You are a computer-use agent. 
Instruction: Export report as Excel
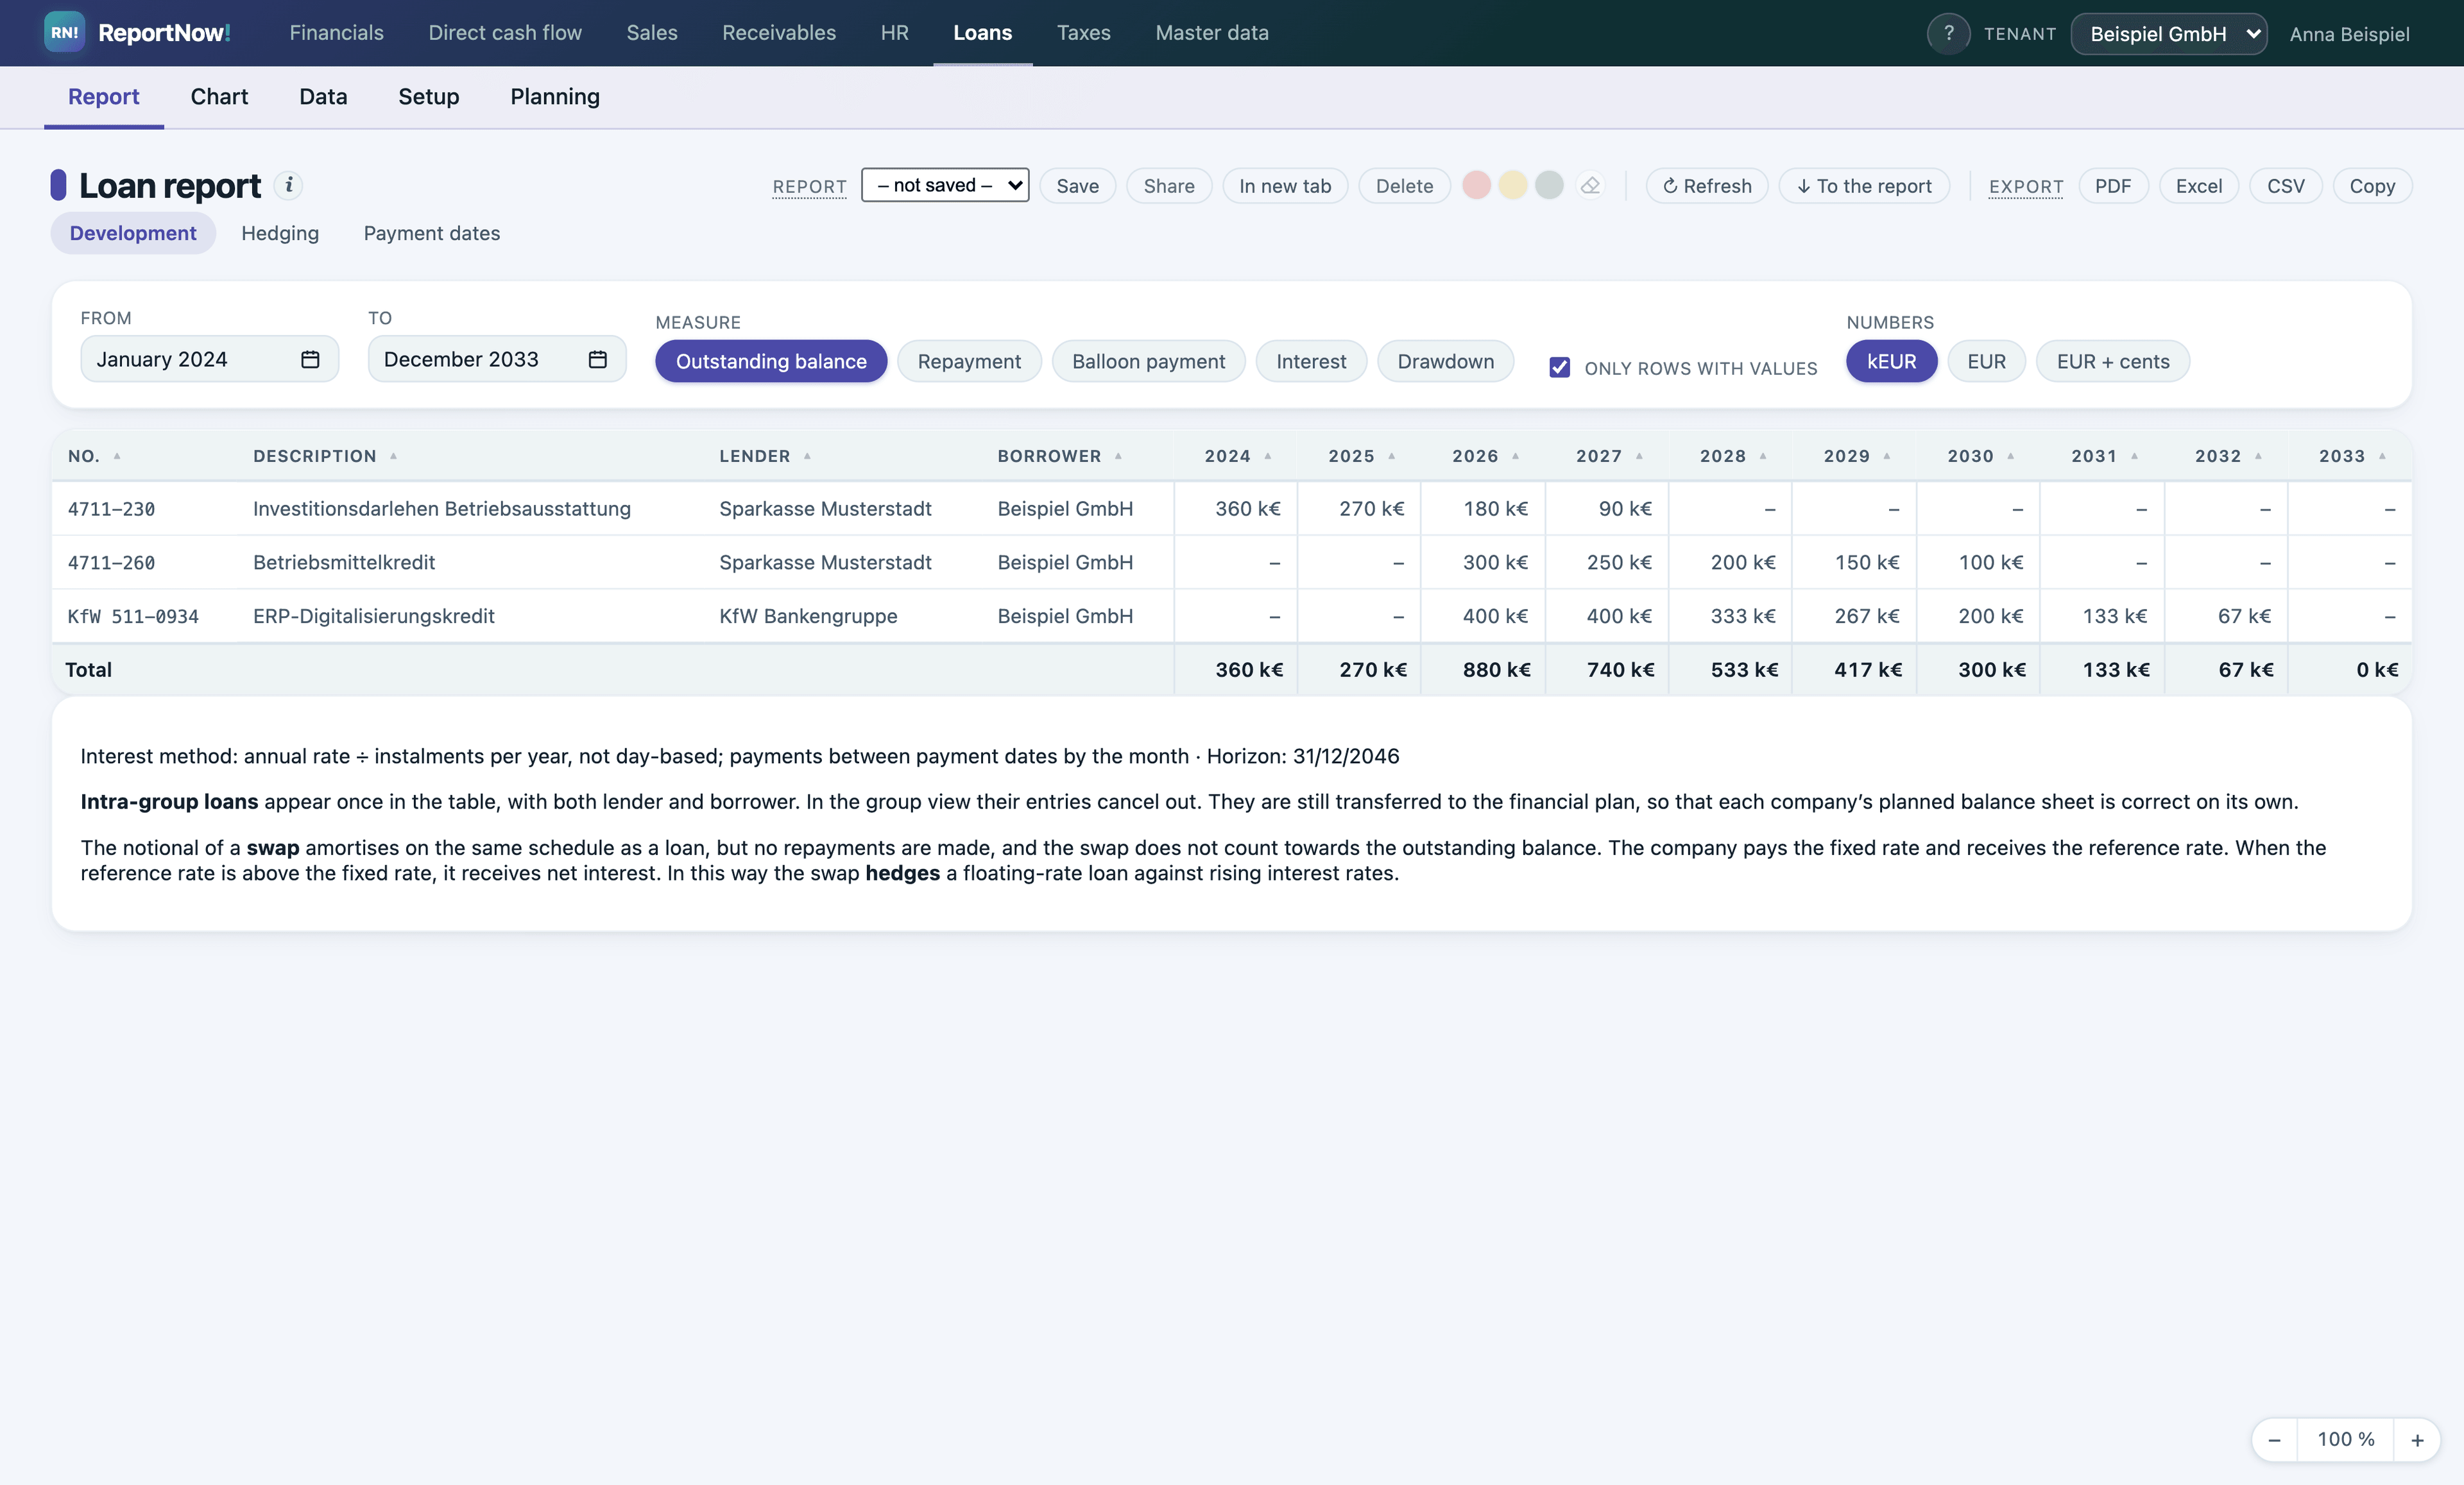pos(2198,185)
